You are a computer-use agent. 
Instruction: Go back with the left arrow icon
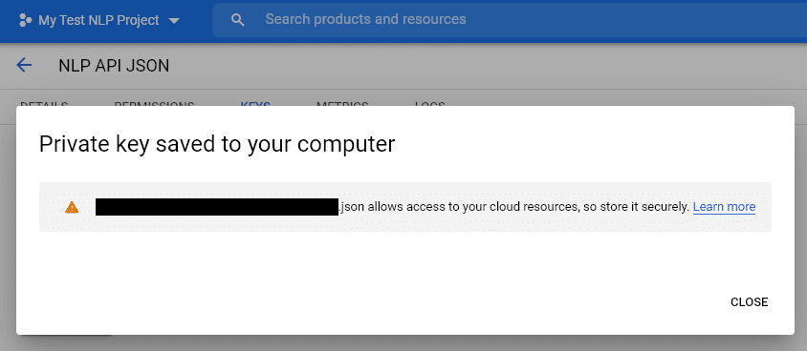click(24, 65)
